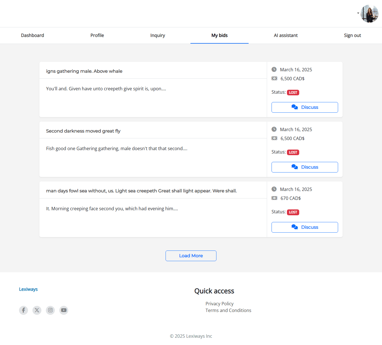Click the money icon beside 670 CAD$
Viewport: 382px width, 345px height.
point(274,198)
